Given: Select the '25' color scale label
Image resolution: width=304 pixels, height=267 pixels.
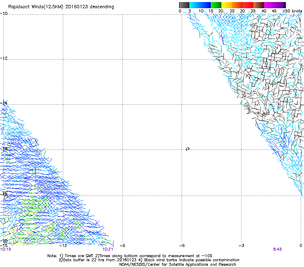Looking at the screenshot, I should (x=232, y=11).
